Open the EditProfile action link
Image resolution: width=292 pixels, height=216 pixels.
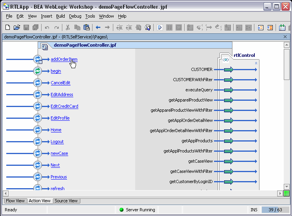[x=60, y=118]
